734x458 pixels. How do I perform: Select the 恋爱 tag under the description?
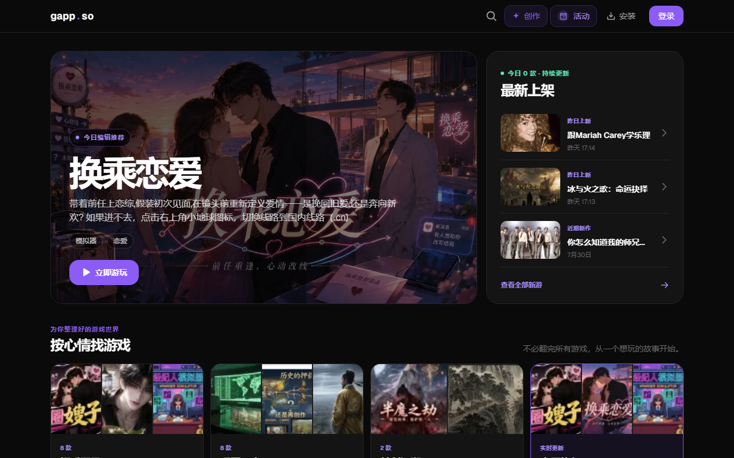pos(120,241)
